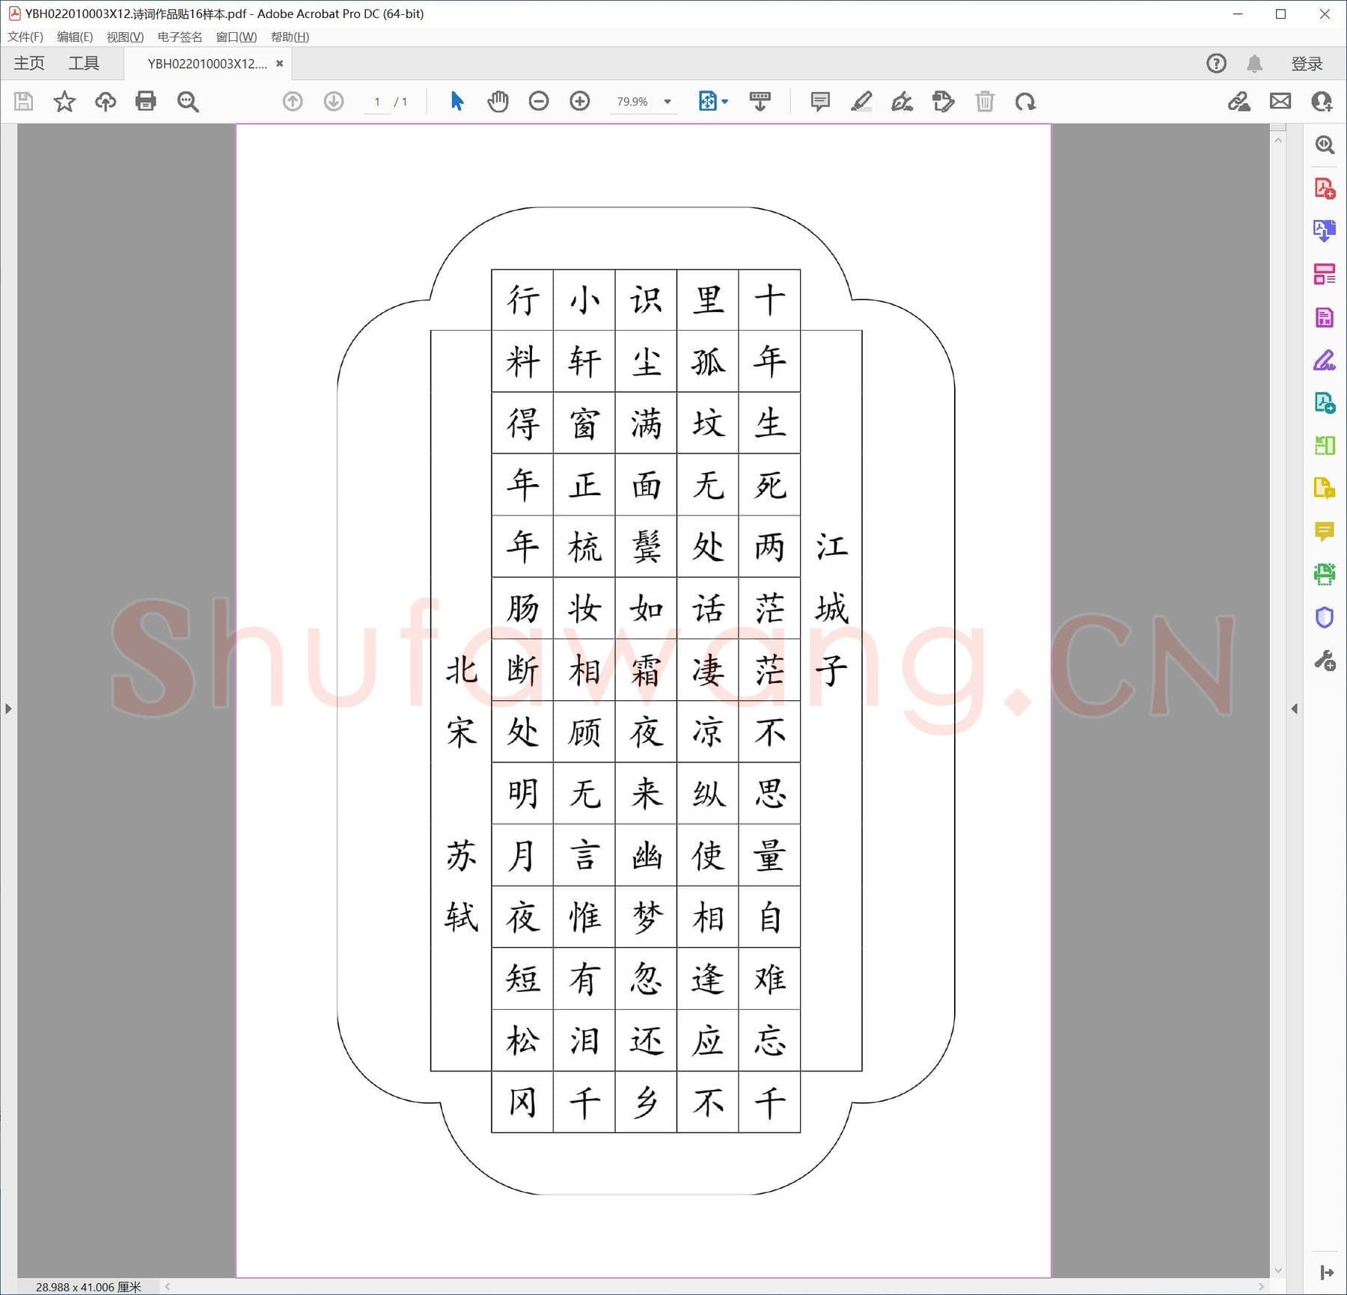Viewport: 1347px width, 1295px height.
Task: Activate the hand pan tool
Action: (498, 101)
